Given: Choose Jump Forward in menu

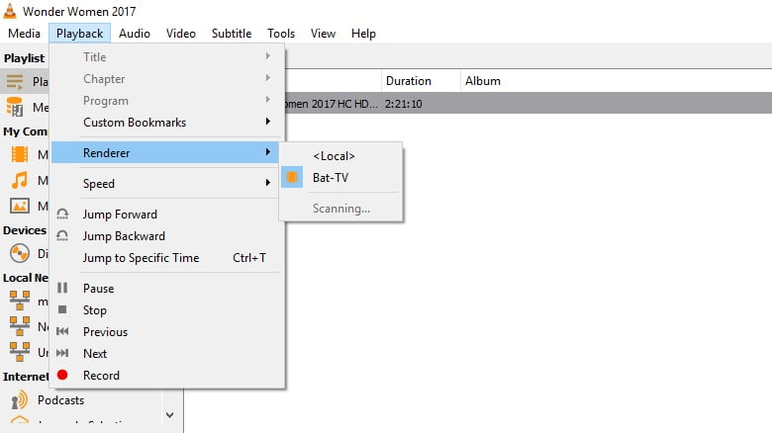Looking at the screenshot, I should click(x=167, y=215).
